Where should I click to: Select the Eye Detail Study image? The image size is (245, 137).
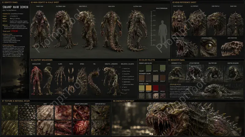[x=209, y=47]
